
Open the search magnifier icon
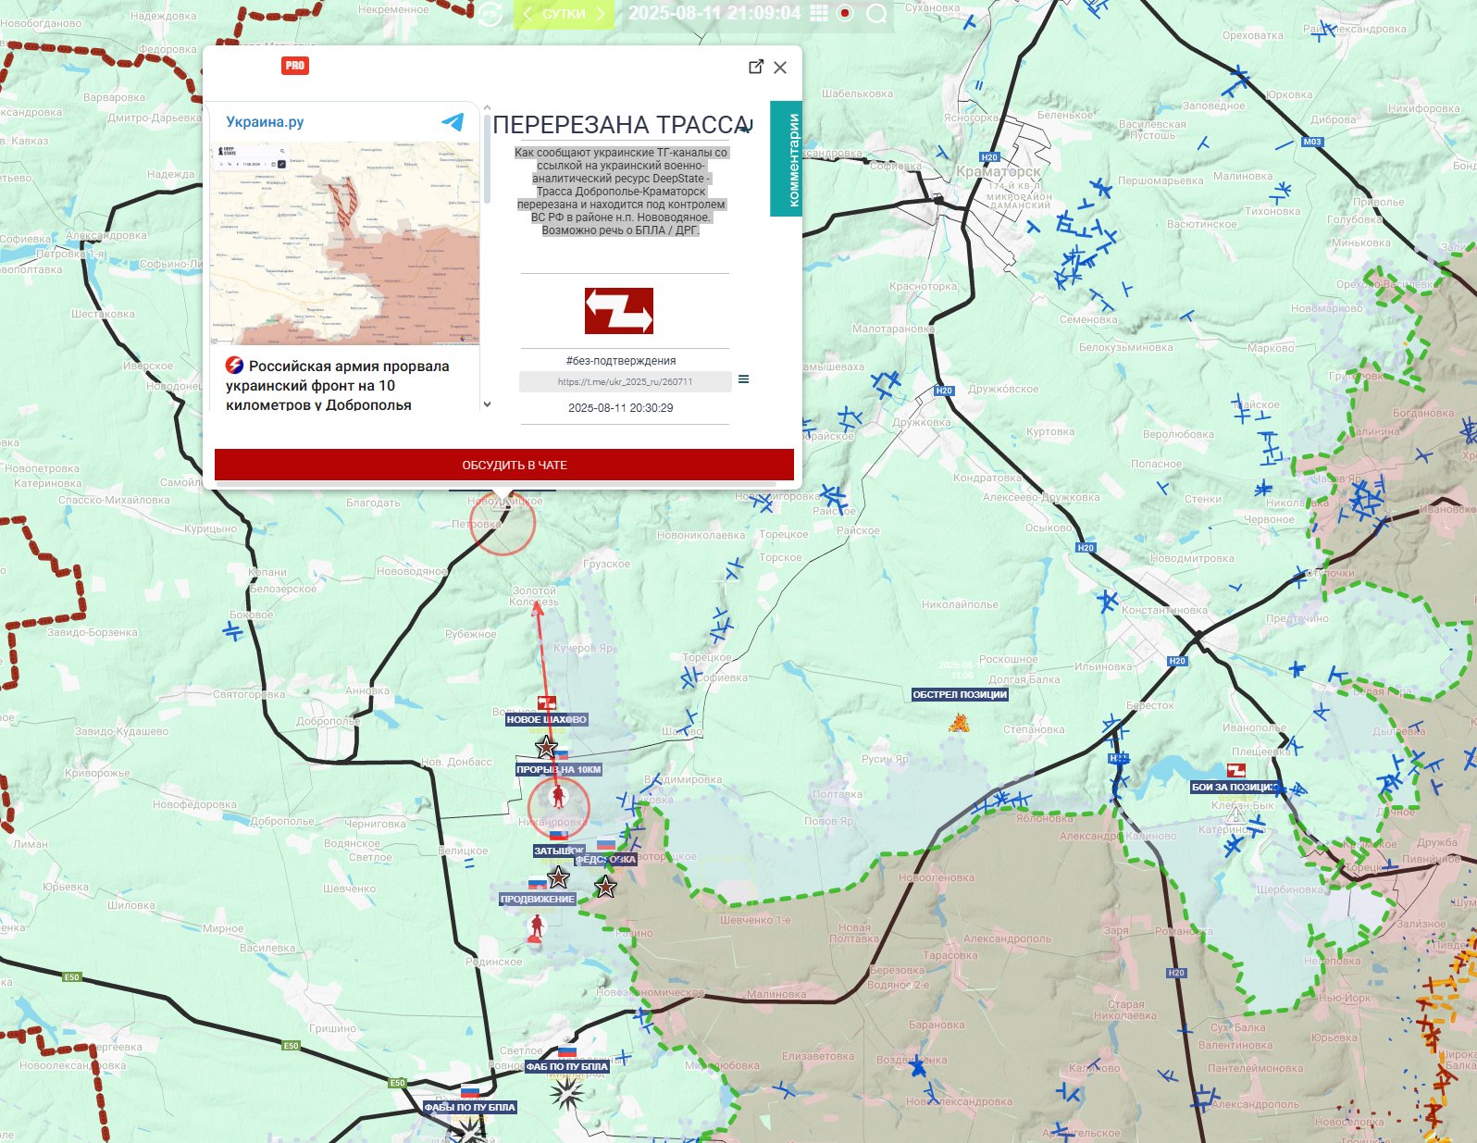click(x=876, y=14)
